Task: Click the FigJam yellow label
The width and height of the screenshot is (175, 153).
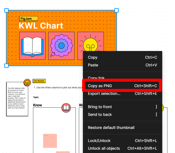Action: pos(29,19)
